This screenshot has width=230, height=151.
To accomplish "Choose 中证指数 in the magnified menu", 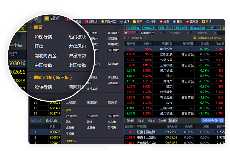I will point(43,65).
